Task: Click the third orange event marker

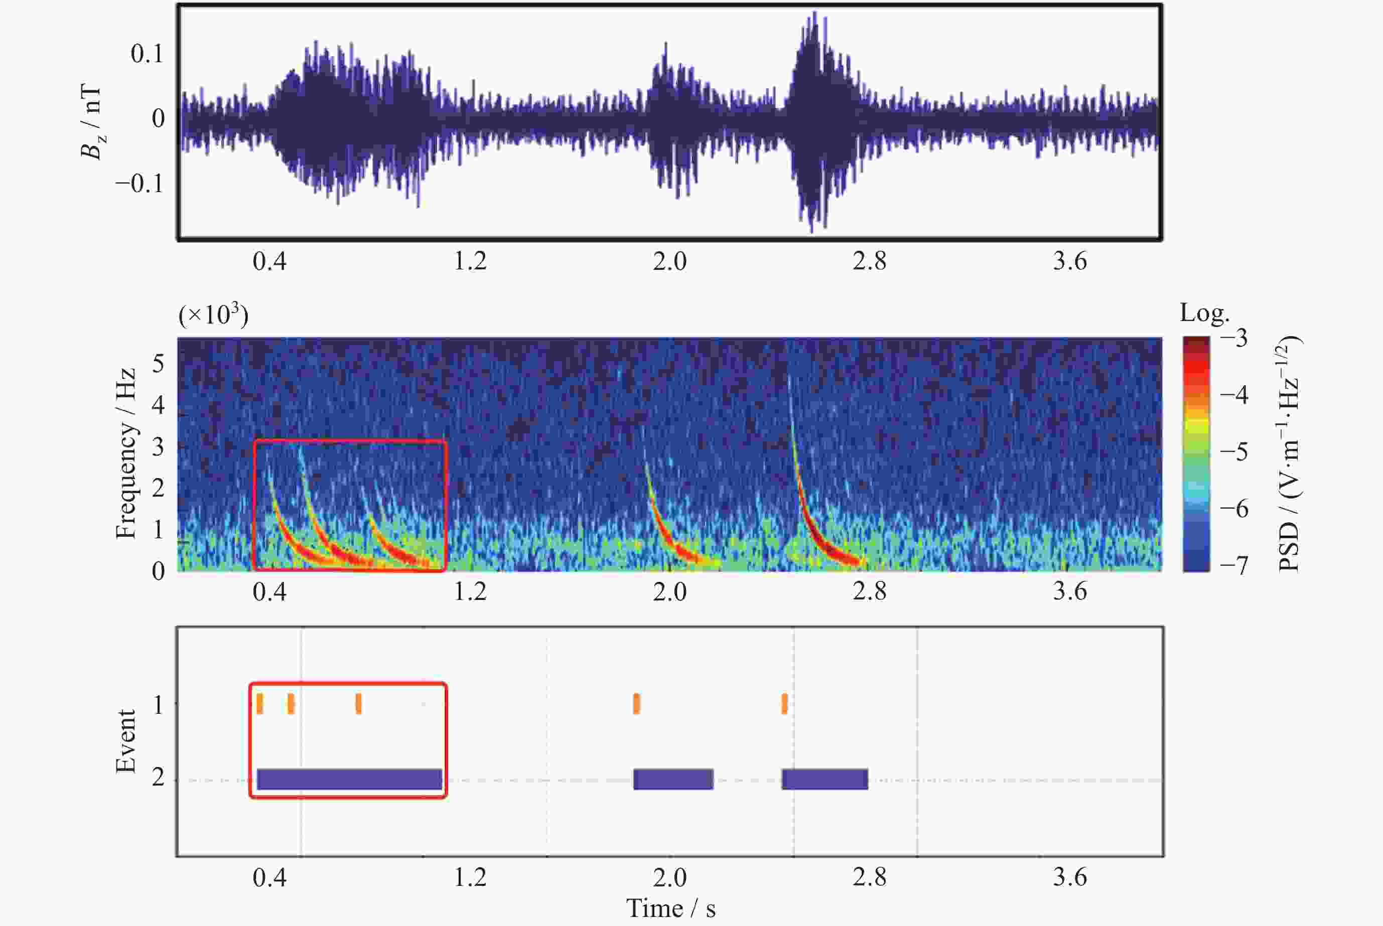Action: [x=359, y=703]
